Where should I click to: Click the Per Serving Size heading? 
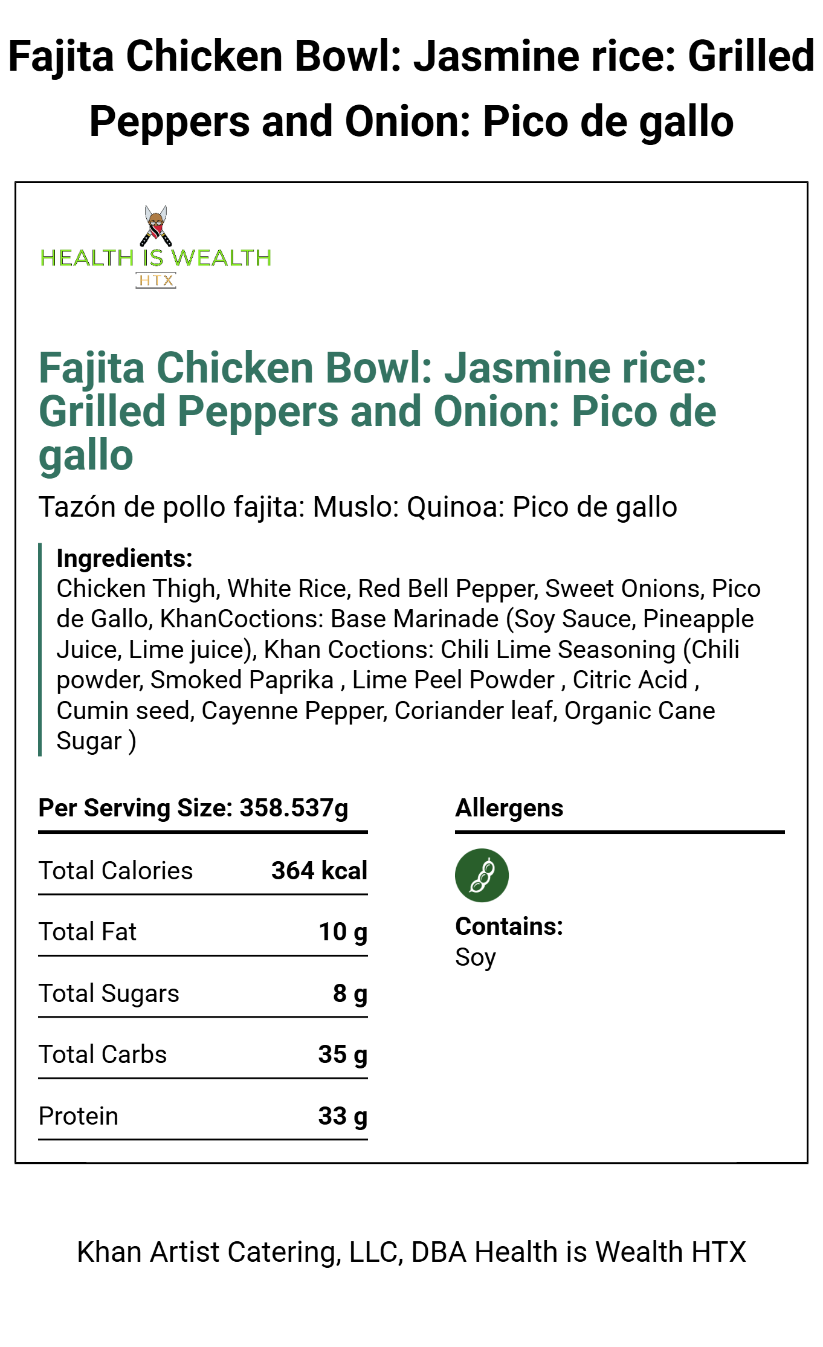click(193, 808)
